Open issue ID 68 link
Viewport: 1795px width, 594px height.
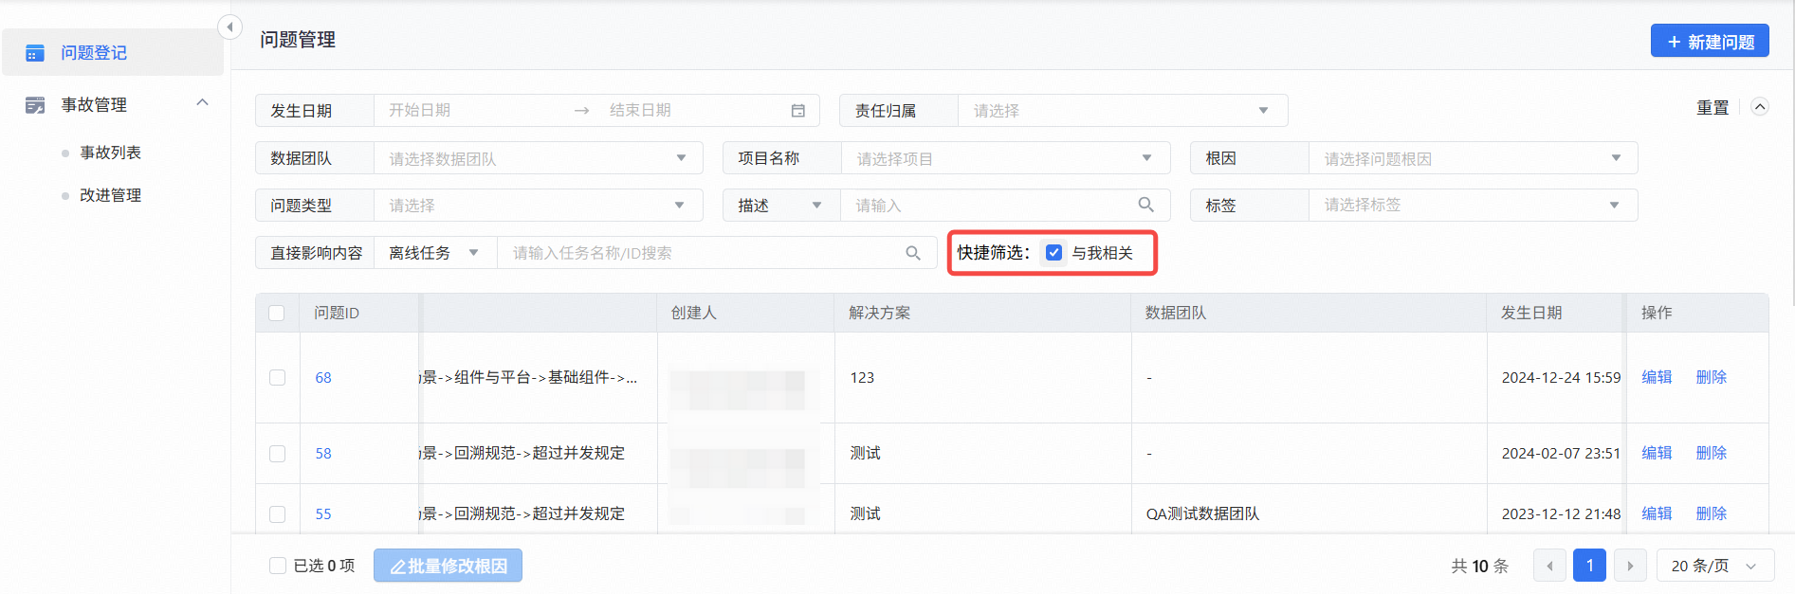point(323,377)
